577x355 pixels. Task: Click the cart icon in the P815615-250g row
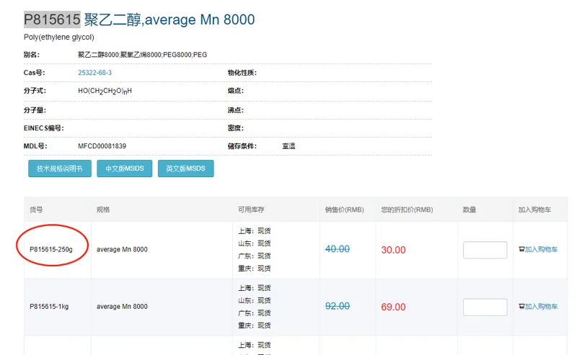pos(521,249)
